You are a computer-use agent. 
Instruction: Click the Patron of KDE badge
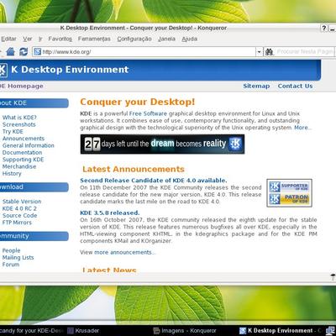289,199
